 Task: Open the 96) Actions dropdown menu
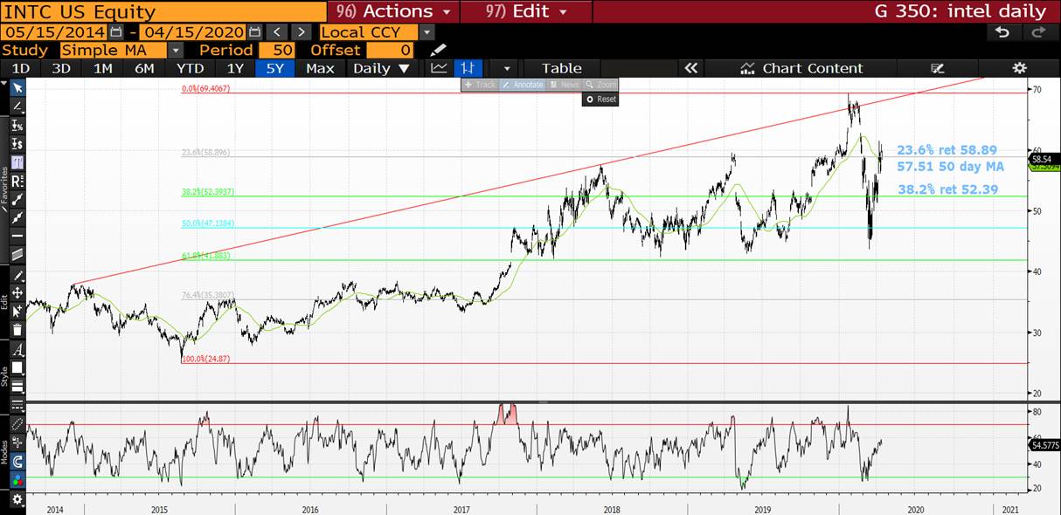click(393, 11)
